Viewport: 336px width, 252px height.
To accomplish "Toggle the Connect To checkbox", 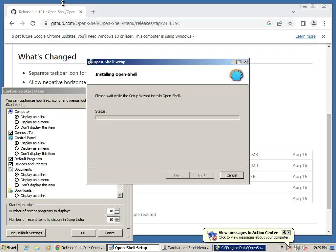I will click(x=10, y=133).
